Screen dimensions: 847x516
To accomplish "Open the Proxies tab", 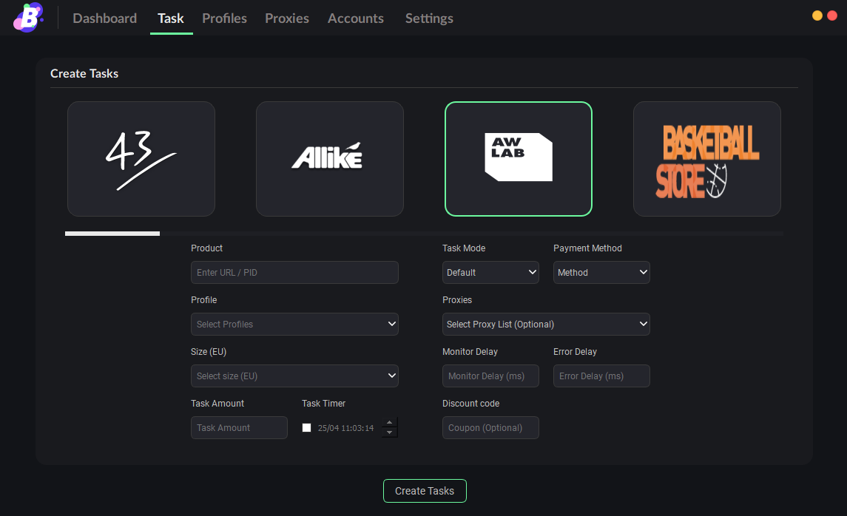I will click(x=287, y=18).
